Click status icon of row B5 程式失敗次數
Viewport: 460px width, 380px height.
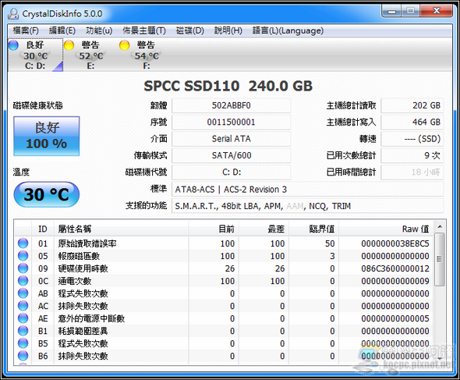(23, 343)
